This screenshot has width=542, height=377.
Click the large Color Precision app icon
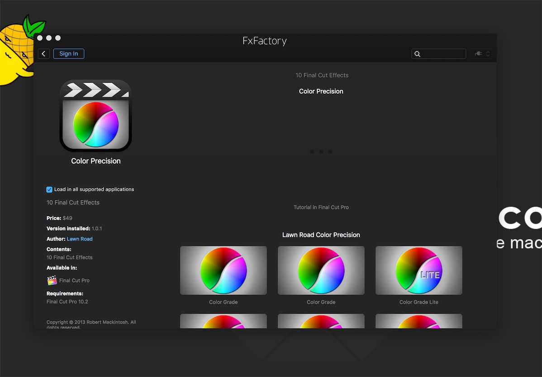click(x=96, y=116)
